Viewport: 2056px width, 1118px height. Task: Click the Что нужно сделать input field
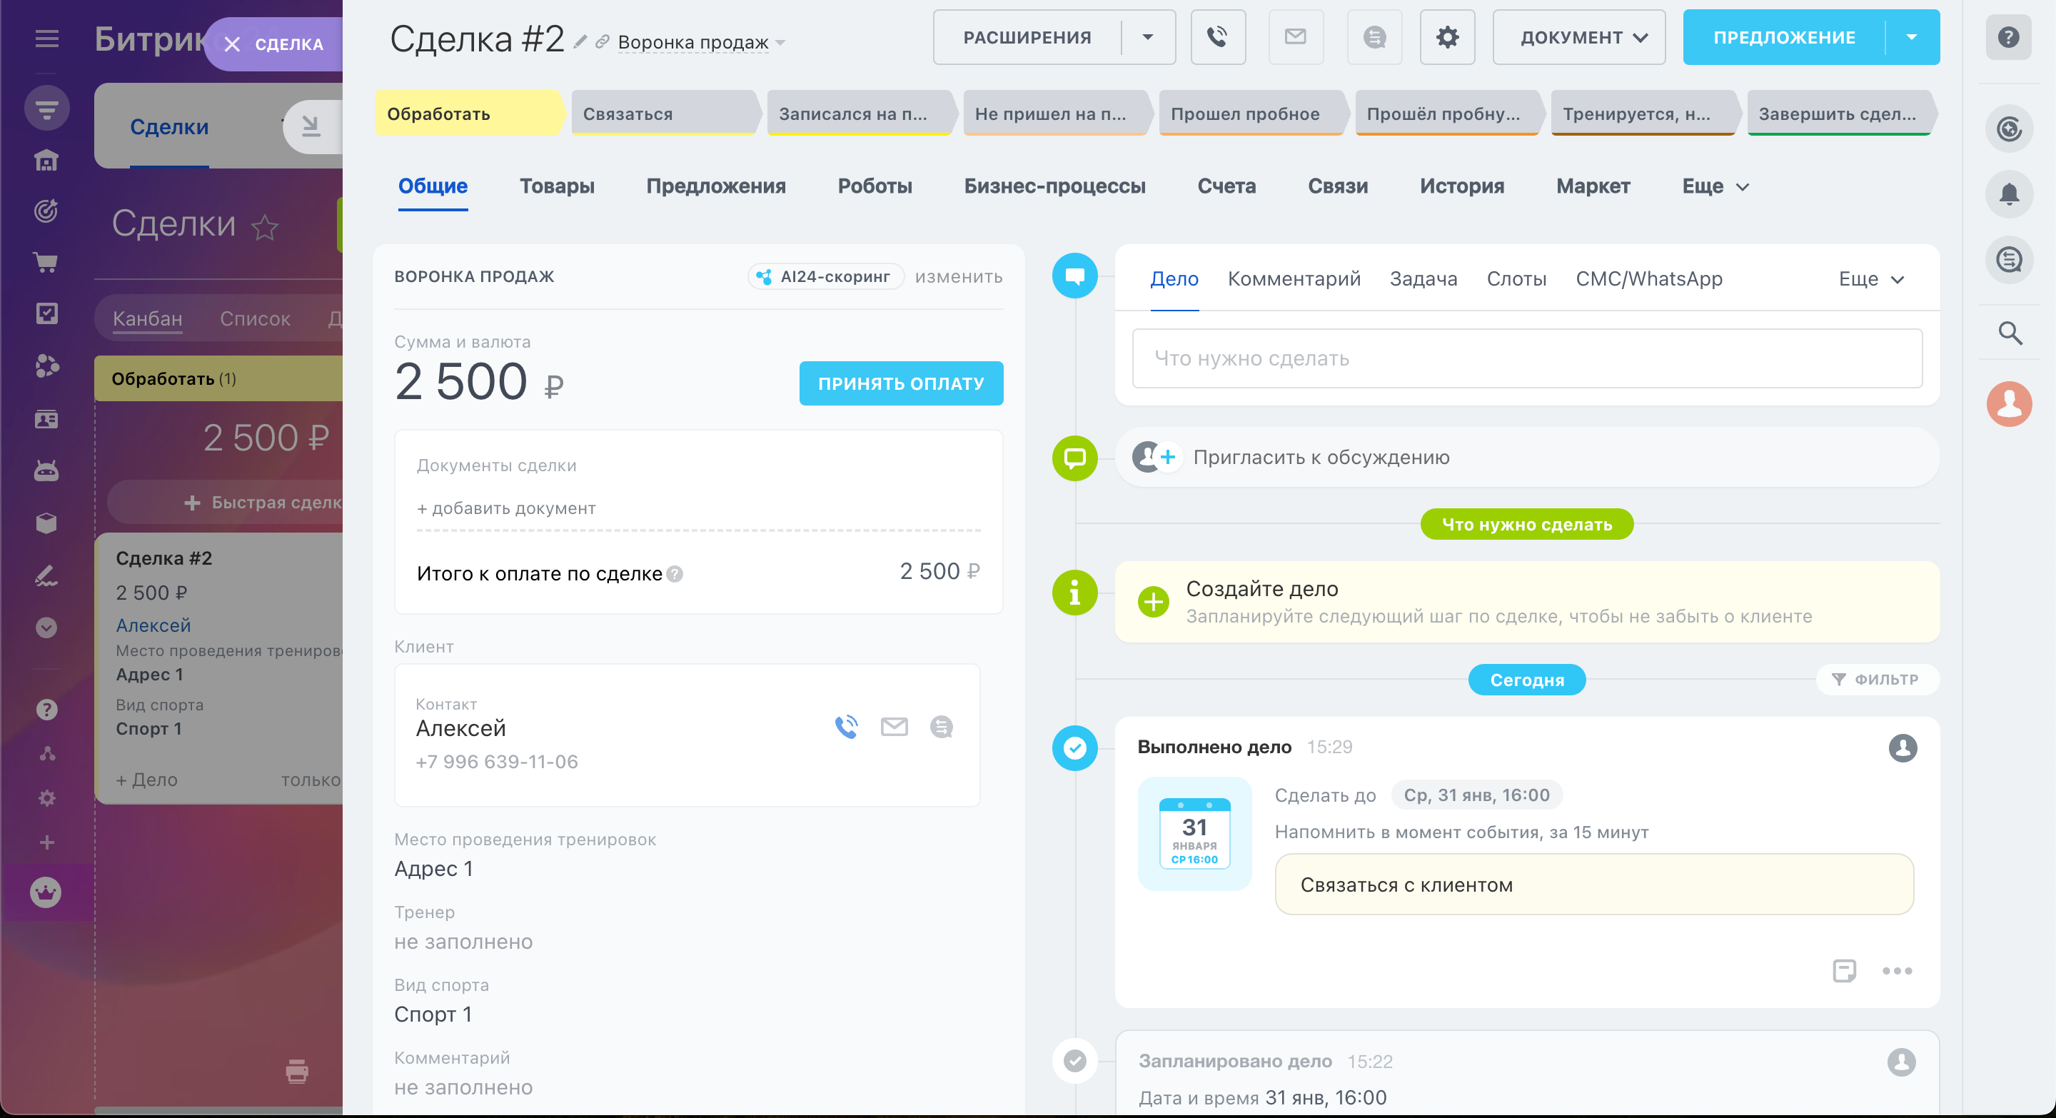tap(1526, 358)
